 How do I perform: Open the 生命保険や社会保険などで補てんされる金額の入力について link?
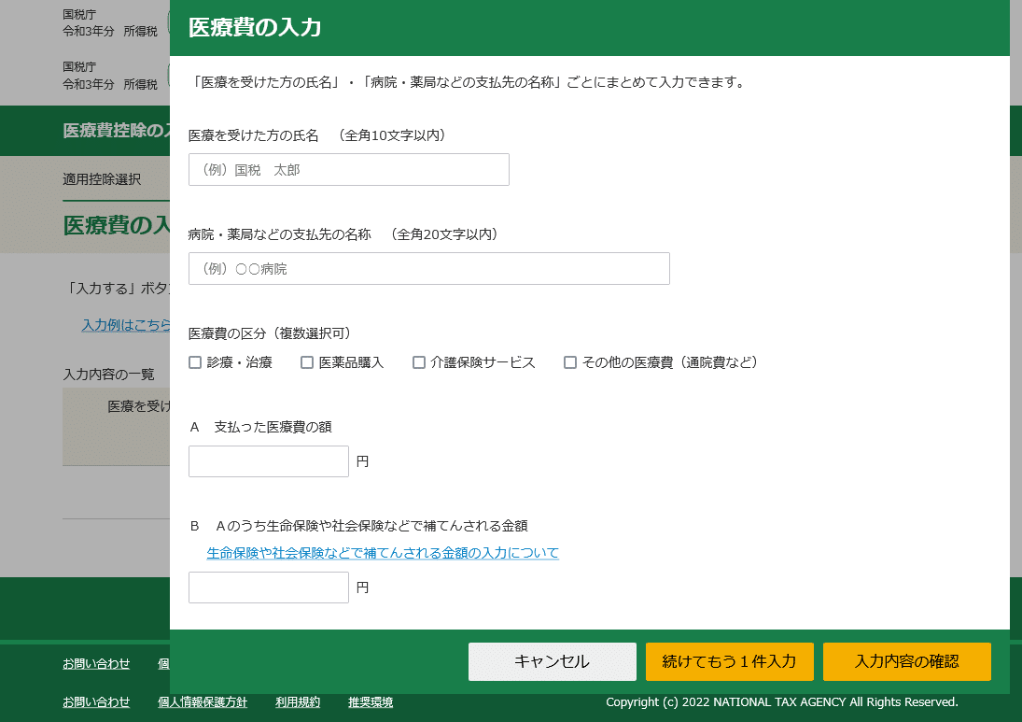coord(383,553)
